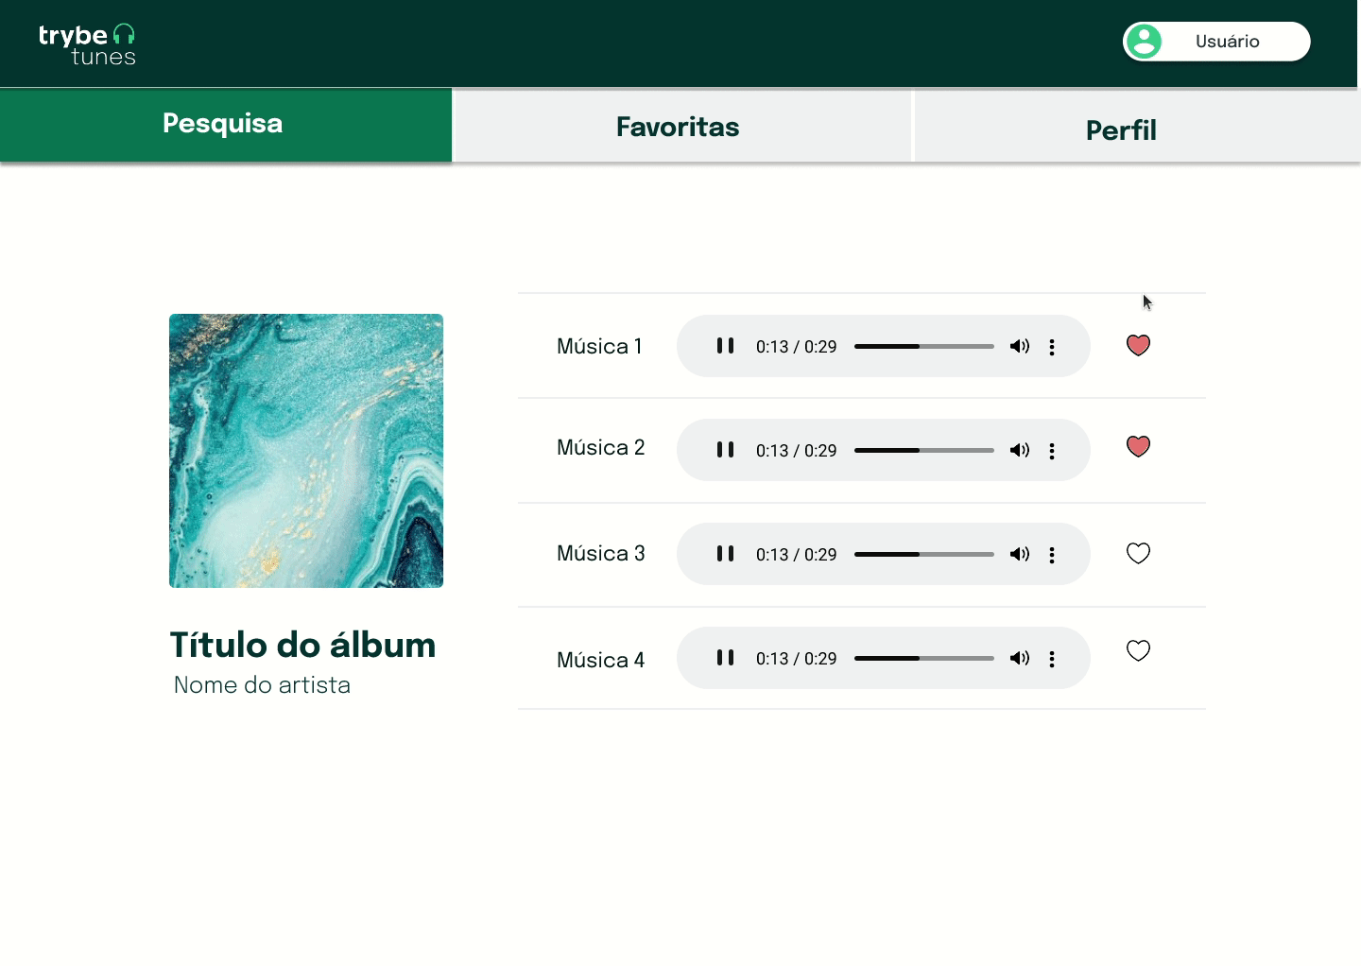Open the options menu for Música 1

pos(1052,346)
